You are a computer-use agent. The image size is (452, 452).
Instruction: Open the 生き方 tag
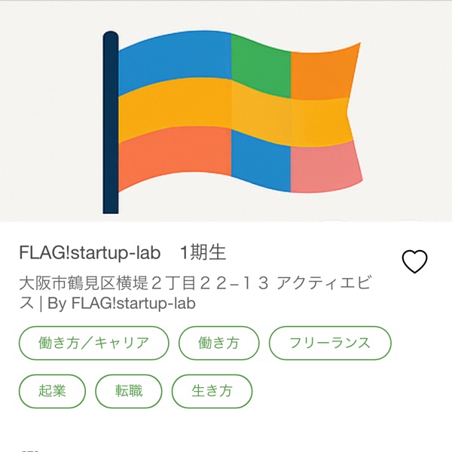coord(212,391)
